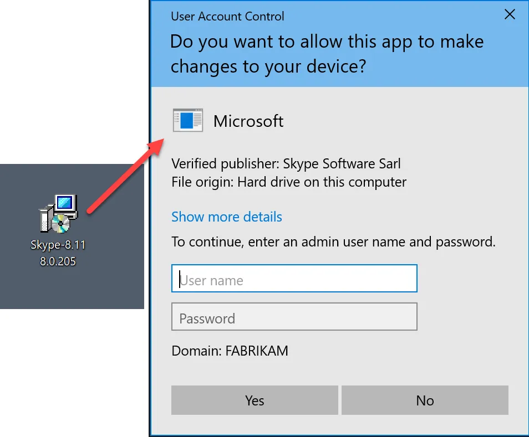Click the User Account Control title text
Image resolution: width=529 pixels, height=437 pixels.
(x=227, y=16)
